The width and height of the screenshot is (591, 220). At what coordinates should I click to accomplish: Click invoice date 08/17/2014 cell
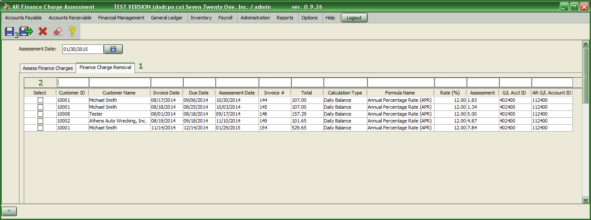166,100
